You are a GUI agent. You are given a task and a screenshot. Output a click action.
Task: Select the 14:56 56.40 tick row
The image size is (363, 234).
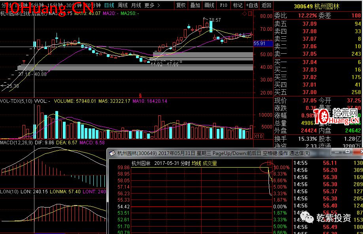pos(328,206)
